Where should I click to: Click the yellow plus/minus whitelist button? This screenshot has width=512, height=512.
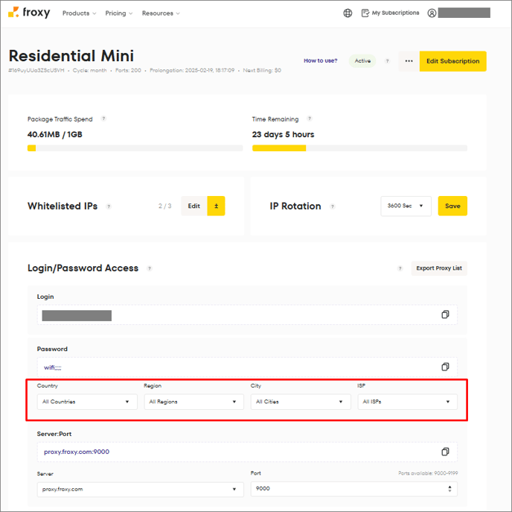tap(216, 206)
